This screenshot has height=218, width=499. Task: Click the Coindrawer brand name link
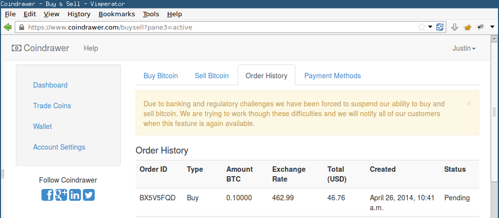coord(46,48)
